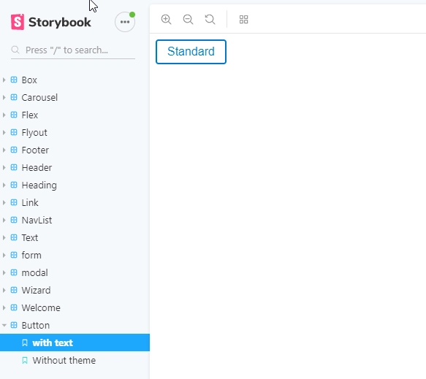Viewport: 426px width, 379px height.
Task: Click the bookmark icon beside Without theme
Action: pyautogui.click(x=25, y=360)
